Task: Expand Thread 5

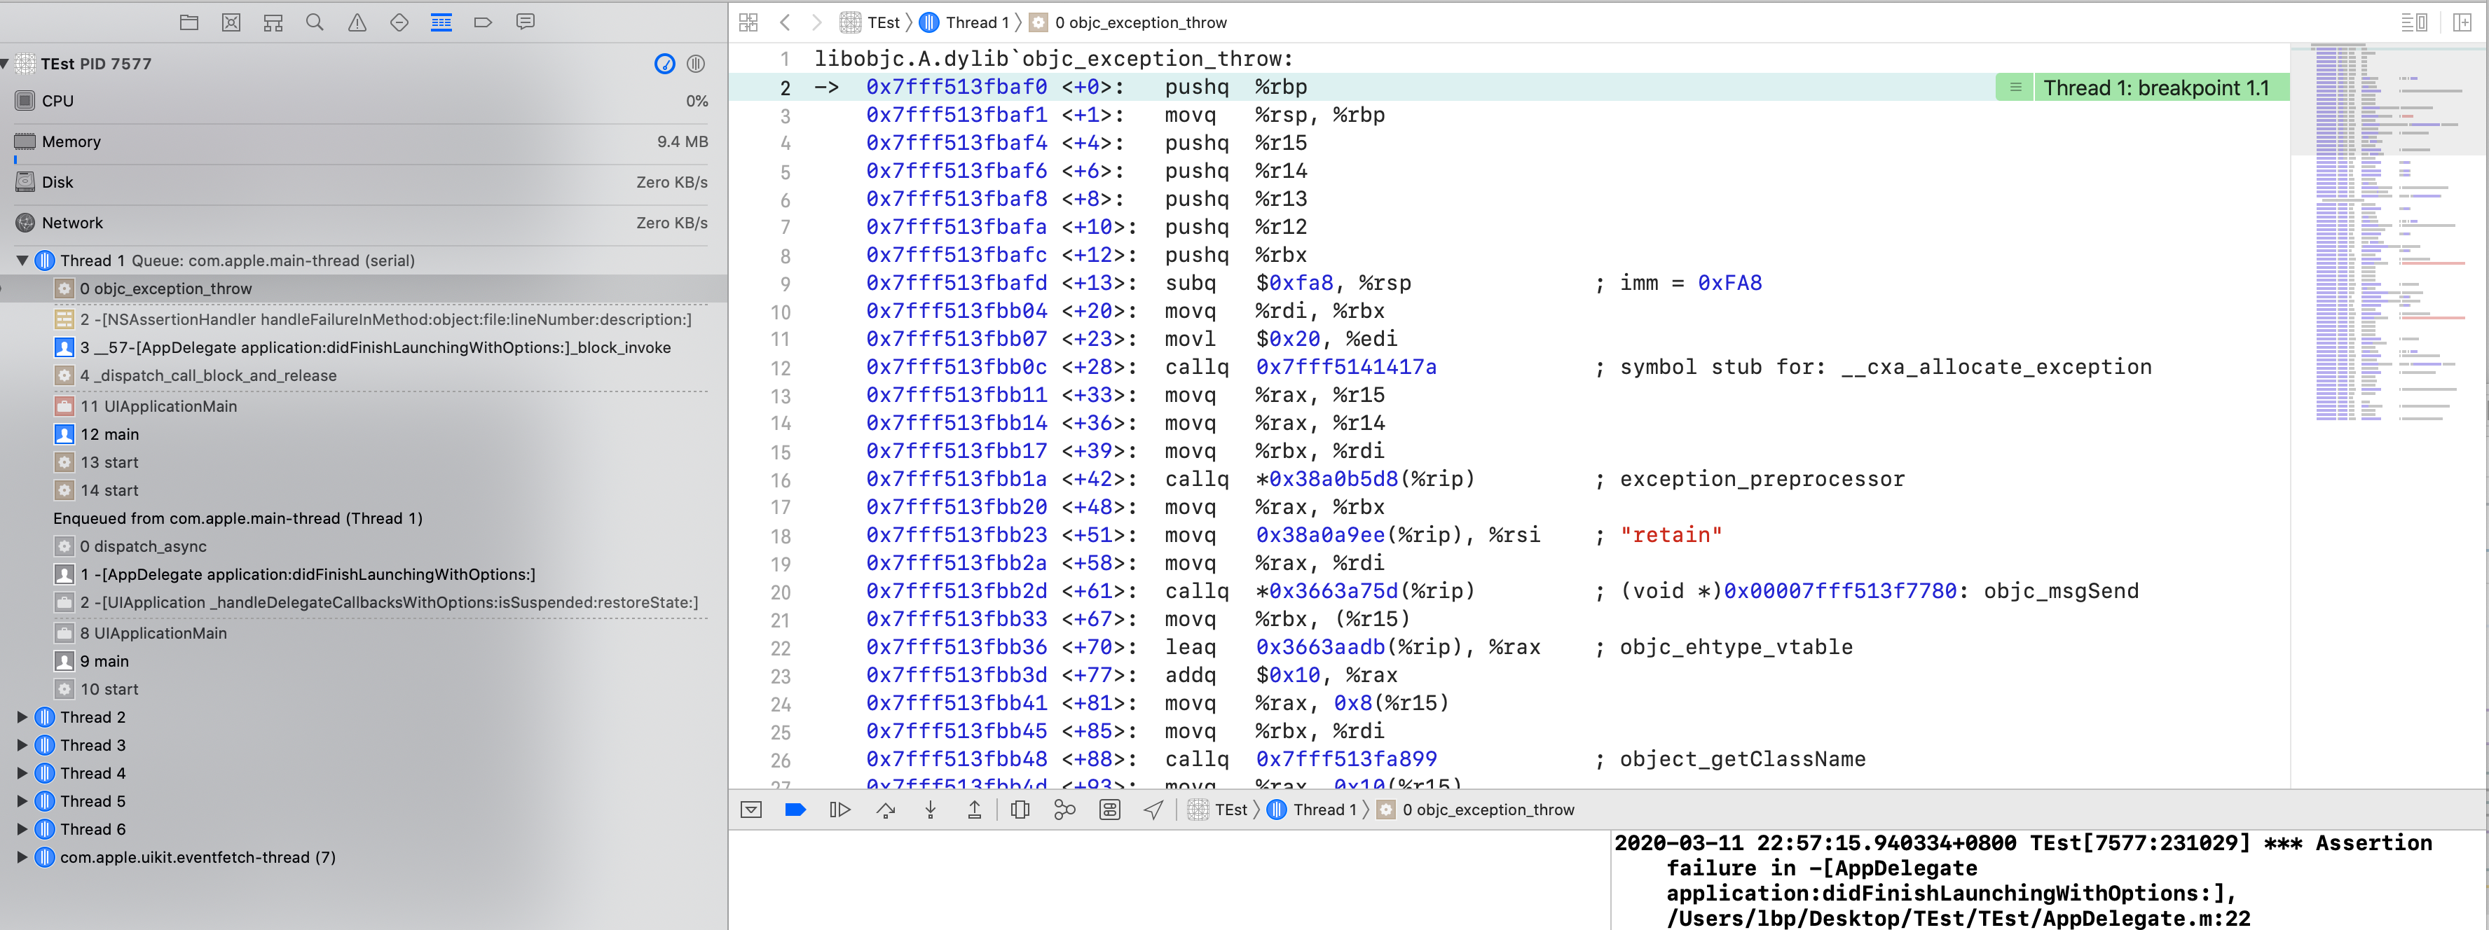Action: click(22, 802)
